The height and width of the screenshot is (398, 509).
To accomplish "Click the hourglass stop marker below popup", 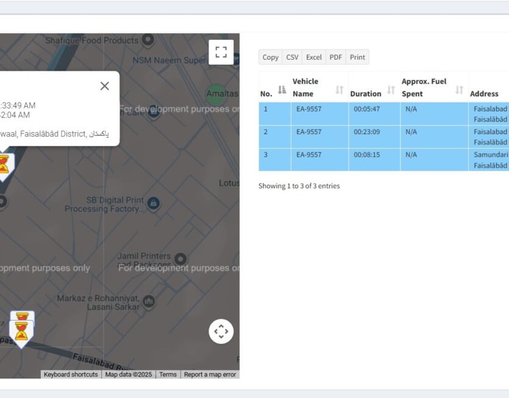I will coord(4,165).
